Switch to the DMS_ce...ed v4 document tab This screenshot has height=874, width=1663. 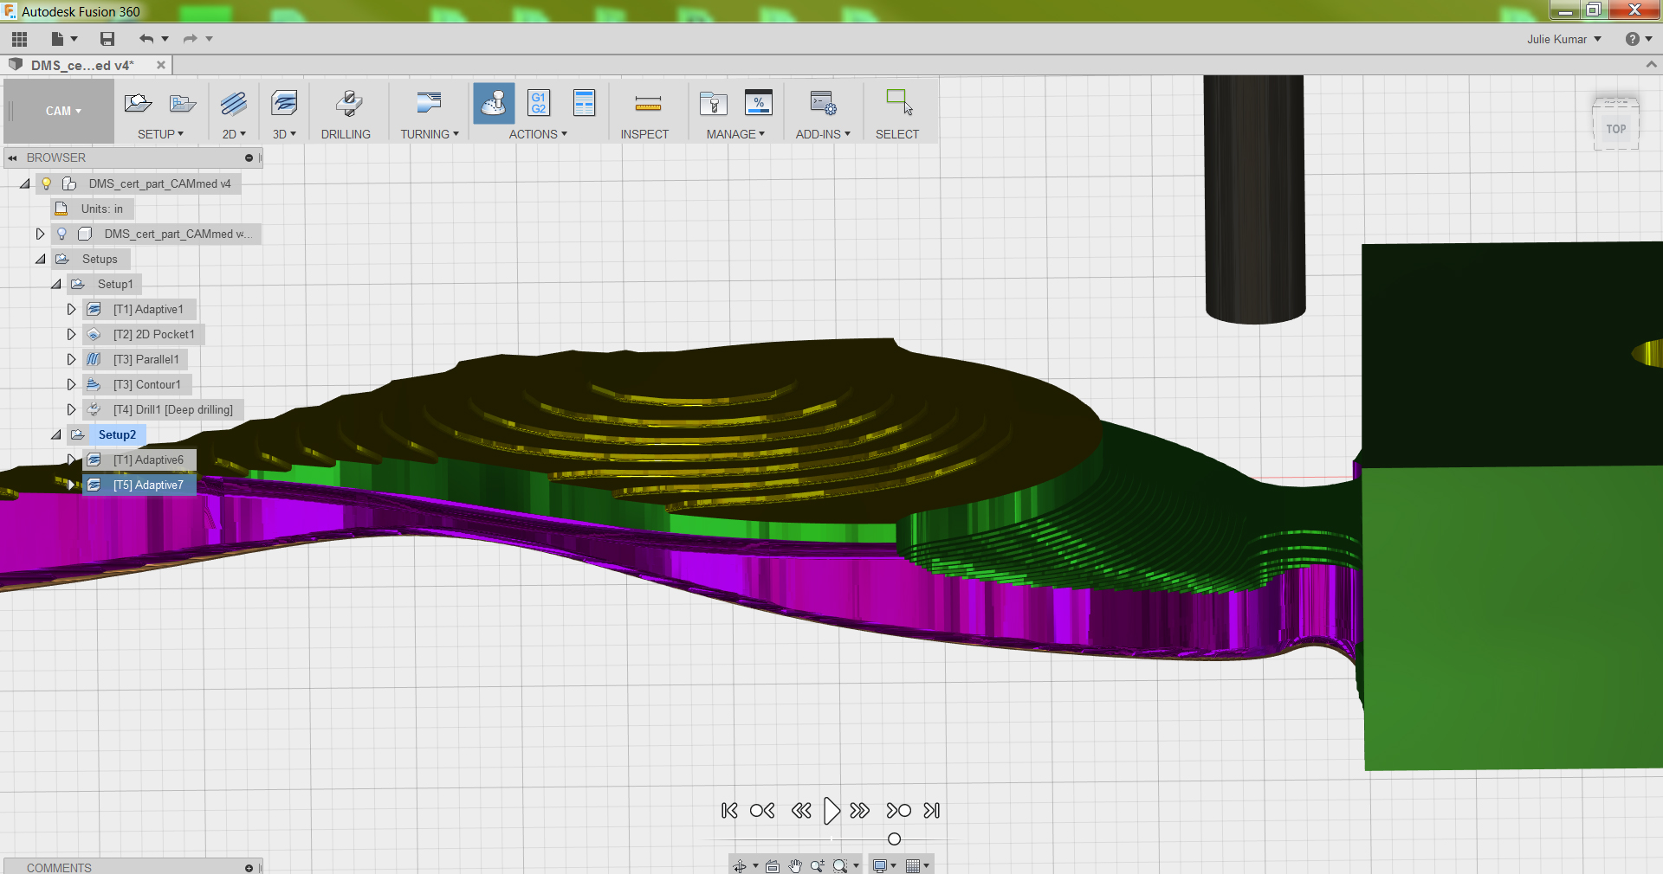click(x=82, y=65)
